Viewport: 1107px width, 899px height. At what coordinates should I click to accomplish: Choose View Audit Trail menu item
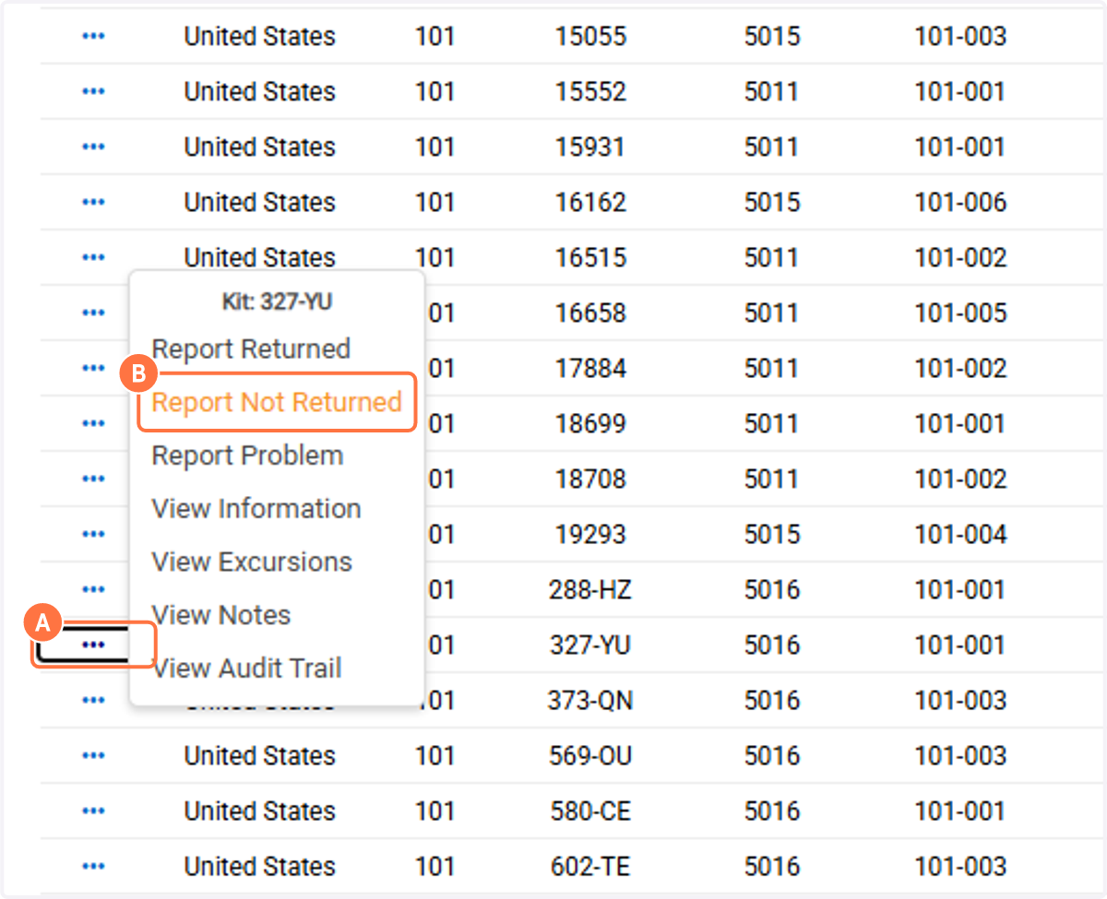[x=246, y=668]
